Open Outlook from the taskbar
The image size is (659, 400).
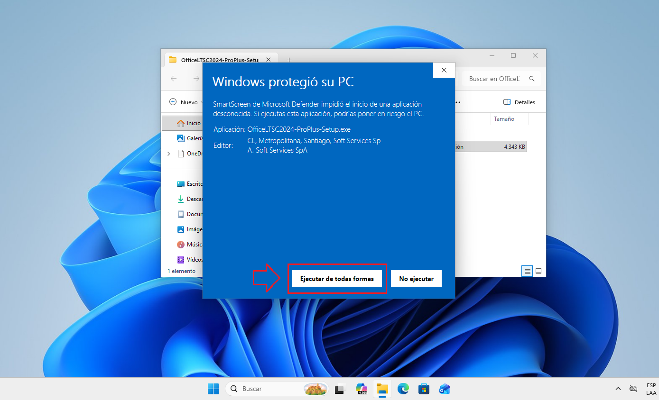(445, 389)
